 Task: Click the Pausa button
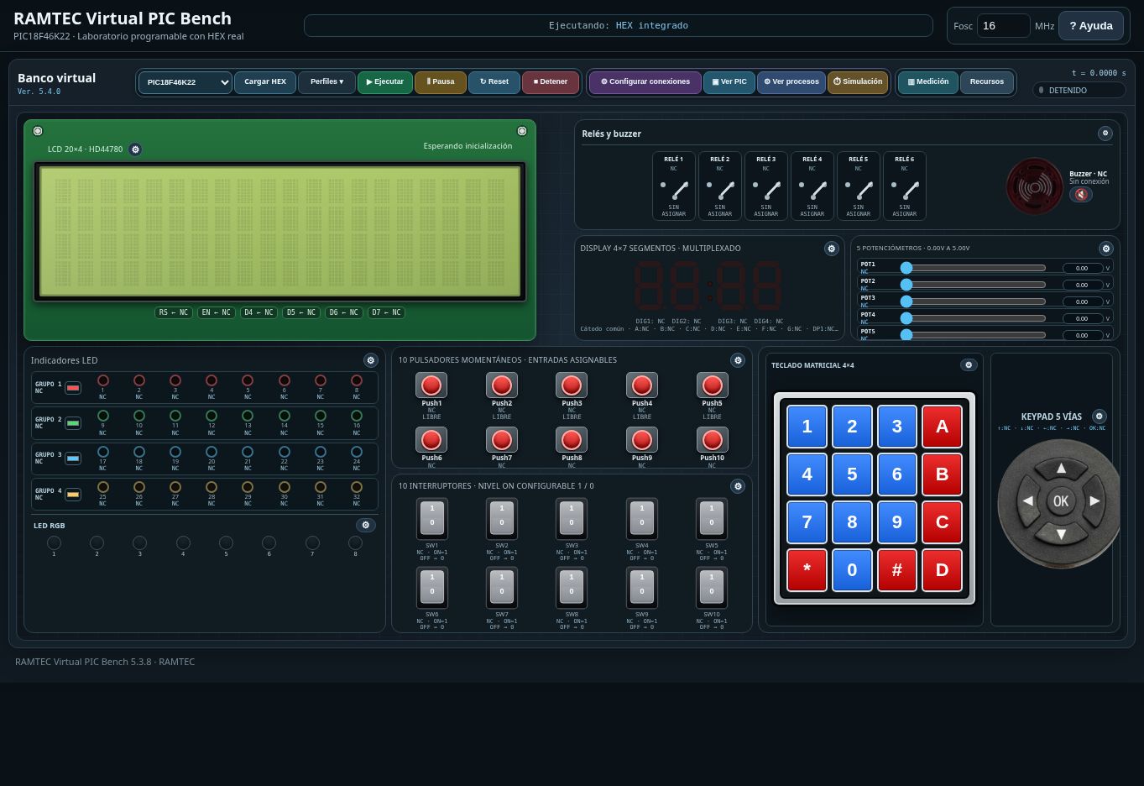pos(441,82)
